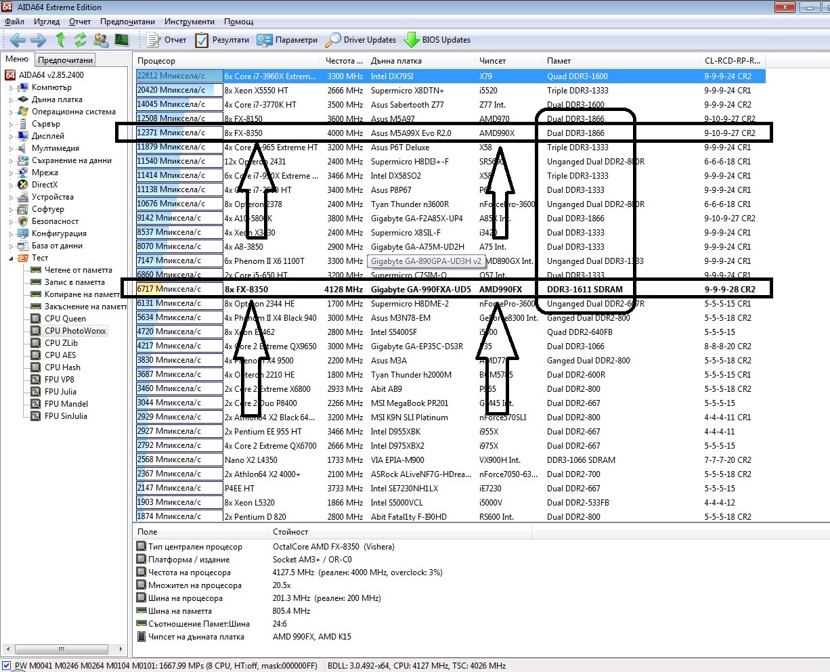Open the FPU SinJulia benchmark

pyautogui.click(x=66, y=416)
